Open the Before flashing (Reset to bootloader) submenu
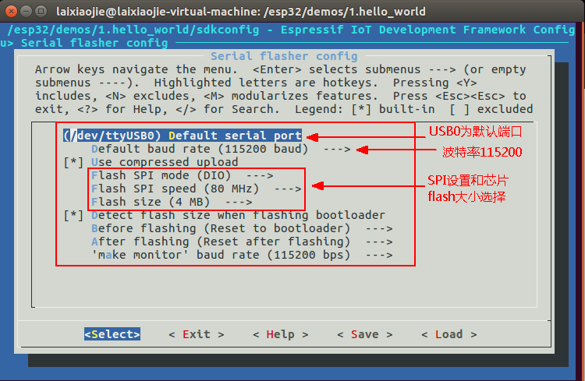Screen dimensions: 585x381 coord(242,228)
